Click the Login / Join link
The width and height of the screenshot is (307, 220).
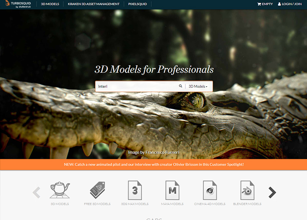pos(290,4)
